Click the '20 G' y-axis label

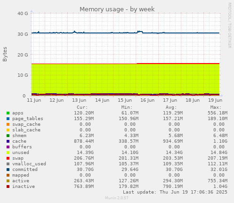23,55
